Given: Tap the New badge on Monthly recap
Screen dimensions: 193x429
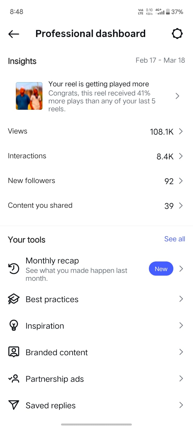Looking at the screenshot, I should (x=161, y=269).
